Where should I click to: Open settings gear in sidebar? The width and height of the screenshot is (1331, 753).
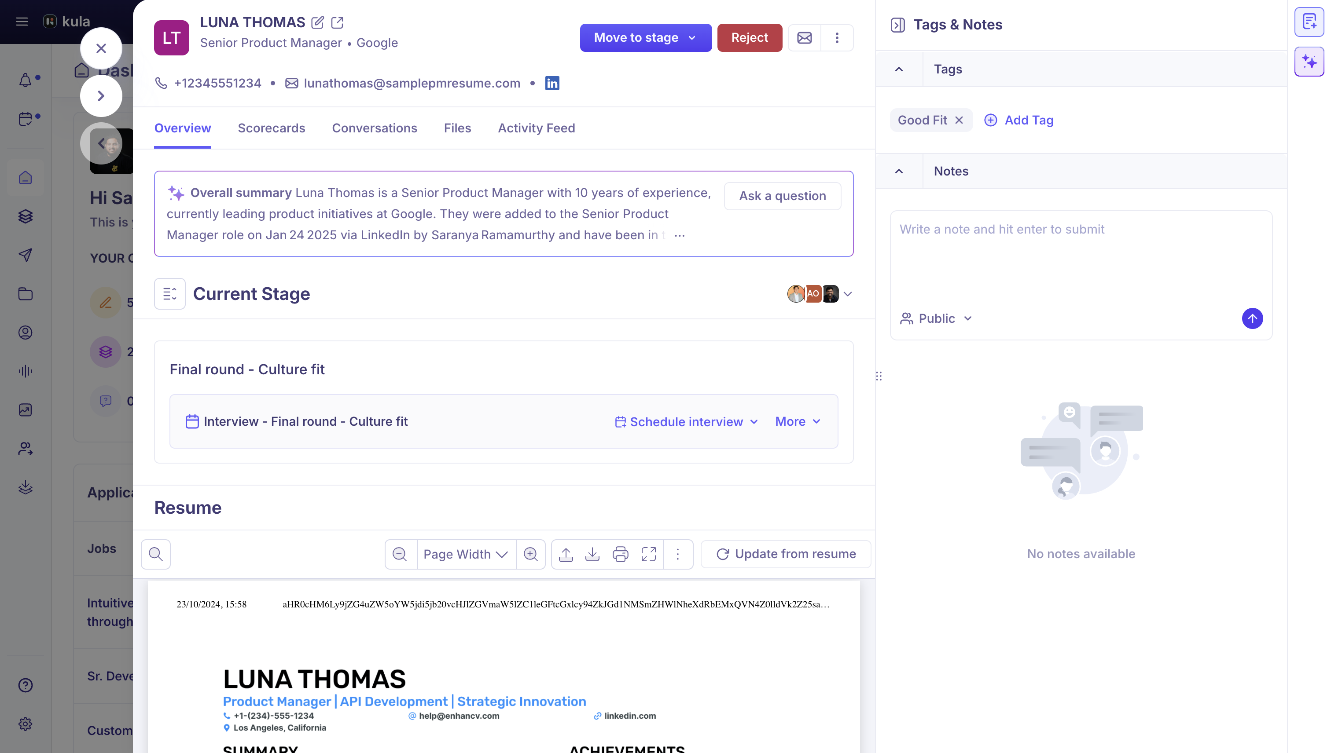click(26, 724)
